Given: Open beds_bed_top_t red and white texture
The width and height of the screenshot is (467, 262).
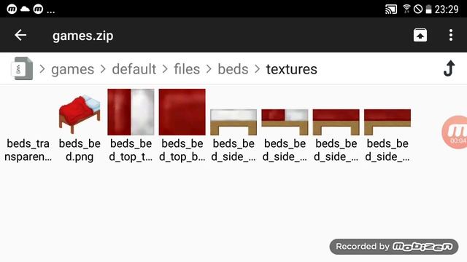Looking at the screenshot, I should pos(131,112).
